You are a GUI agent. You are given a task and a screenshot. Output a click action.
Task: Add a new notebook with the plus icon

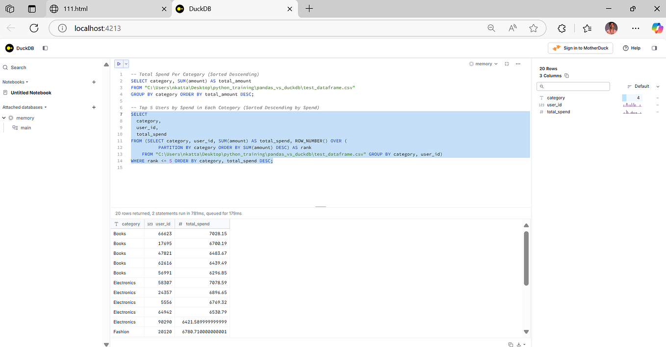click(x=94, y=81)
